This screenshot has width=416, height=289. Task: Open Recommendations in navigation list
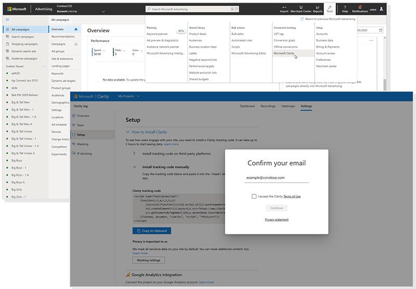63,36
